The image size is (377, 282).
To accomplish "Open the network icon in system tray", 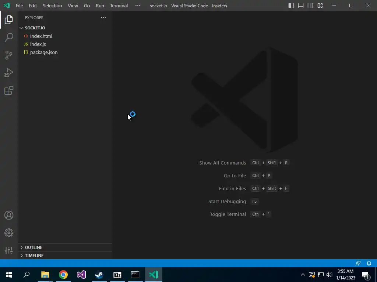I will (x=321, y=275).
